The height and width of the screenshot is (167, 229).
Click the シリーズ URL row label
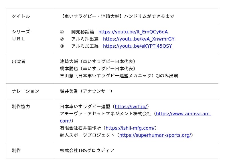click(21, 35)
